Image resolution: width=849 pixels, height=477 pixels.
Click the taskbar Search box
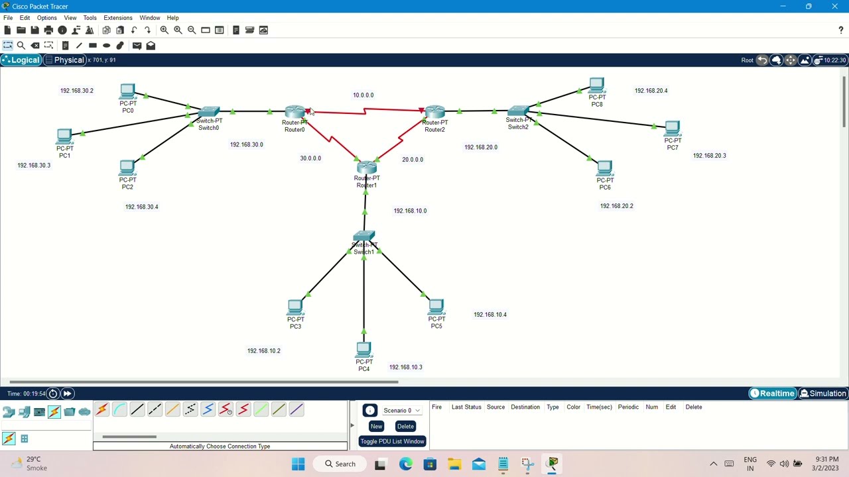(340, 464)
